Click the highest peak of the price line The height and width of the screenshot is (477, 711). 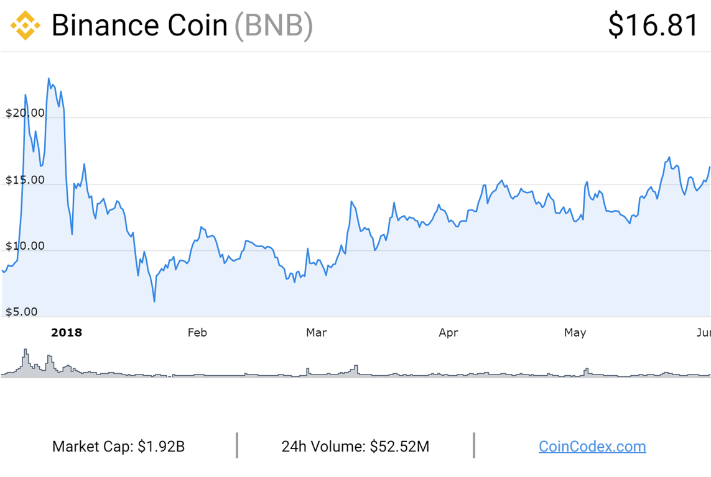tap(49, 79)
